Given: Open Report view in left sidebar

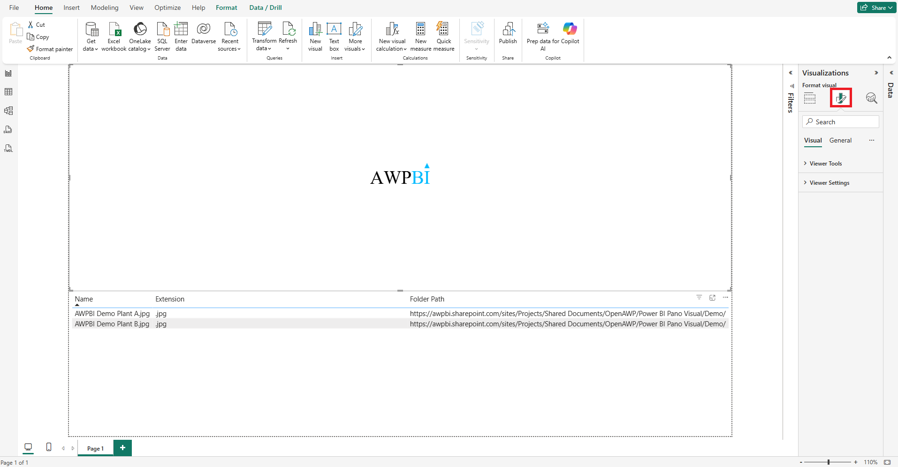Looking at the screenshot, I should tap(8, 73).
